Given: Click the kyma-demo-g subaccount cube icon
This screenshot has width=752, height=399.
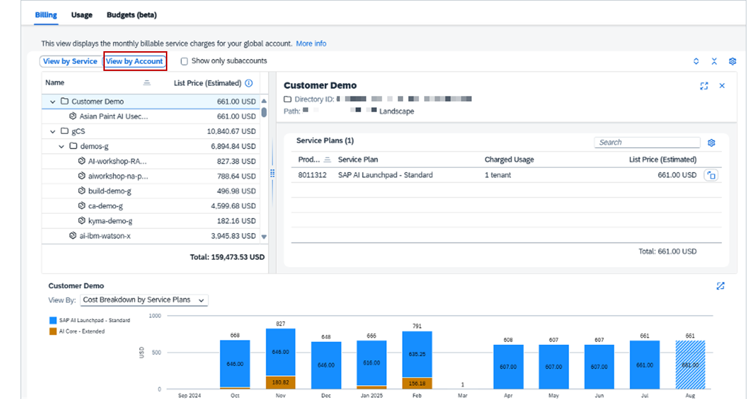Looking at the screenshot, I should pos(82,220).
